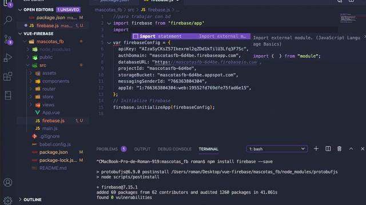Click the firebase.initializeApp line

164,108
